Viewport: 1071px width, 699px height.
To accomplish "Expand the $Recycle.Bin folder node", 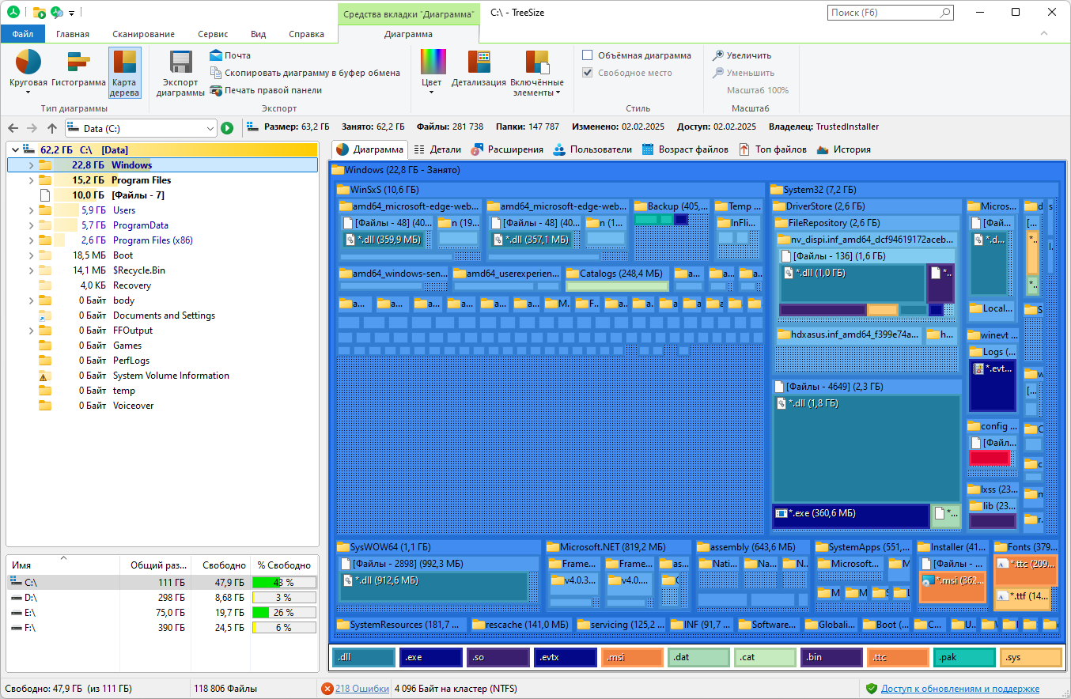I will click(x=31, y=270).
